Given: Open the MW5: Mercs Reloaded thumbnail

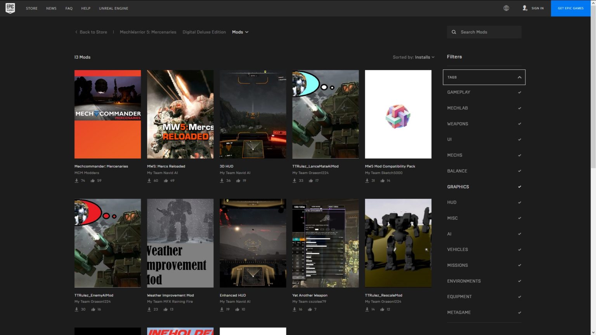Looking at the screenshot, I should coord(180,114).
